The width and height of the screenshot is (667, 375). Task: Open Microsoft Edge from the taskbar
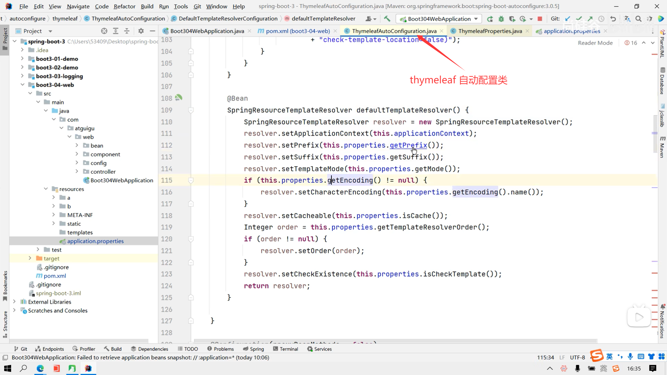coord(40,368)
